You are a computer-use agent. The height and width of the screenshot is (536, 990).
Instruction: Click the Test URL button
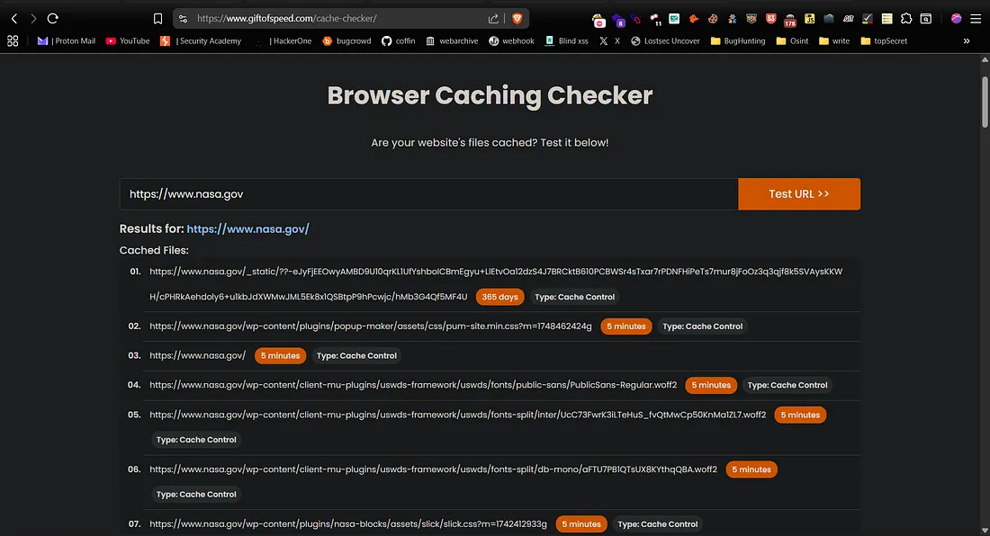(x=798, y=193)
